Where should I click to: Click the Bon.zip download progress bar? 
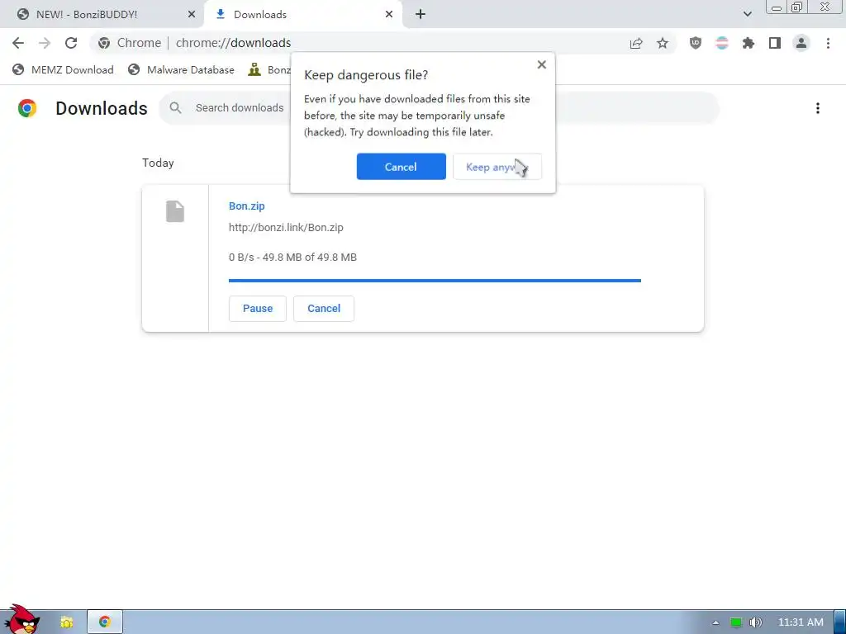click(x=435, y=281)
